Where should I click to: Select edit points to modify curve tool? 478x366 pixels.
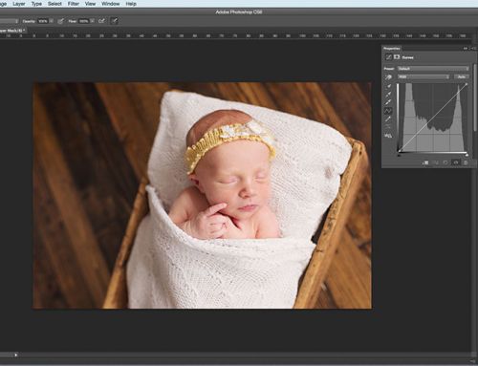(388, 111)
